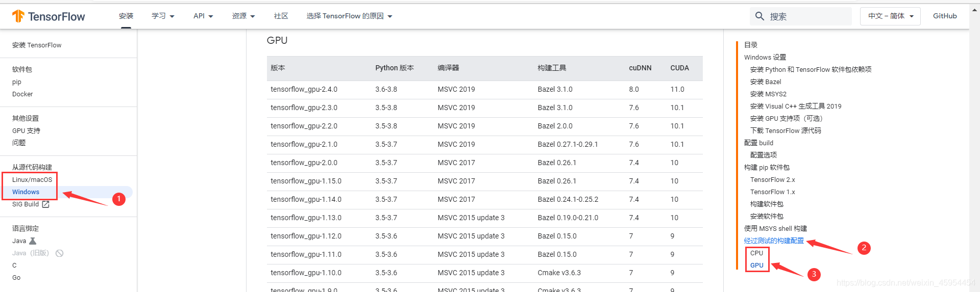
Task: Jump to 配置选项 section
Action: coord(764,155)
